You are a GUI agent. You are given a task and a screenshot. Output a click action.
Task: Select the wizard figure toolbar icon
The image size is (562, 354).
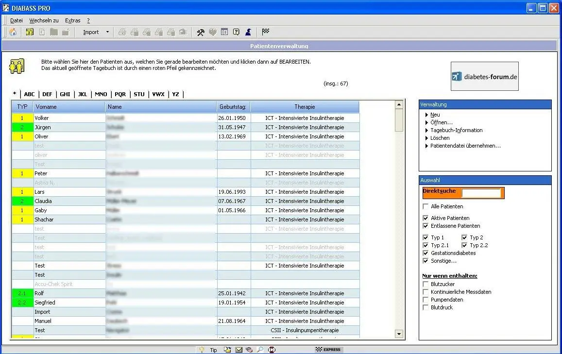248,32
